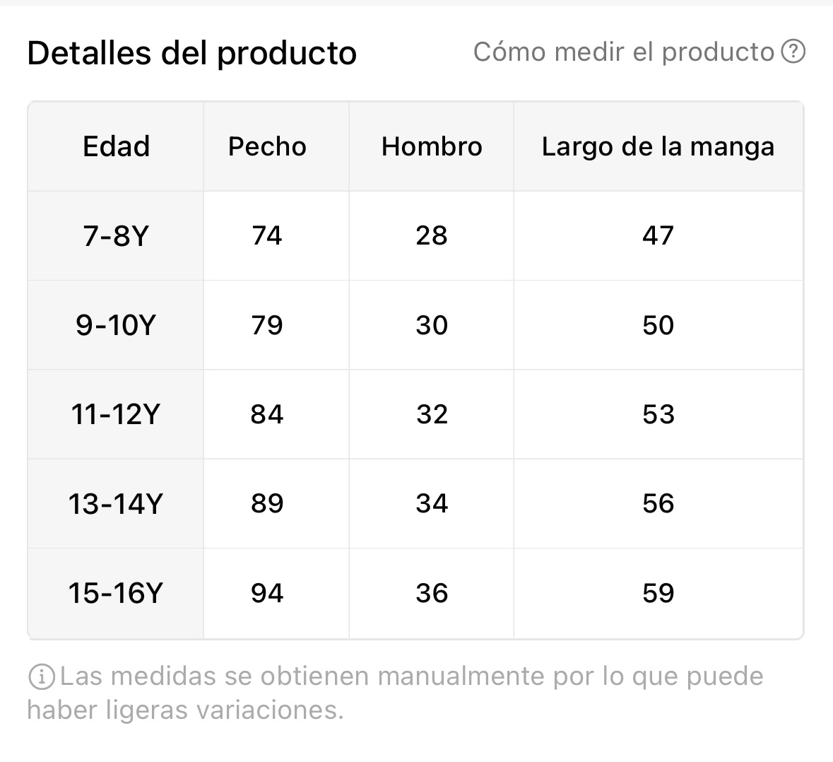
Task: Click the Pecho value 89
Action: click(267, 503)
